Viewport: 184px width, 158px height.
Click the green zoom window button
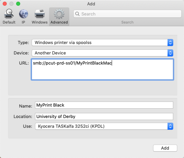18,4
